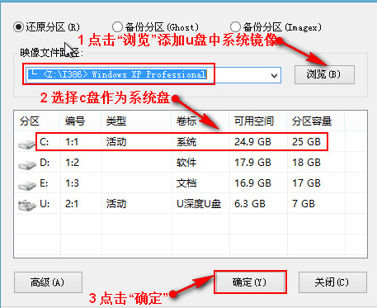This screenshot has height=308, width=377.
Task: Click the D: drive icon
Action: 26,164
